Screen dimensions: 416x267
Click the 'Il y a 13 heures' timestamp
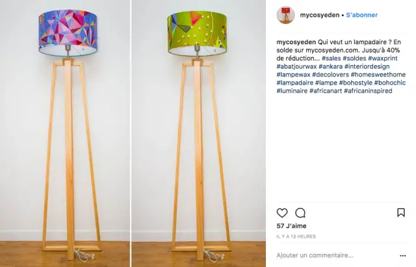pyautogui.click(x=296, y=236)
